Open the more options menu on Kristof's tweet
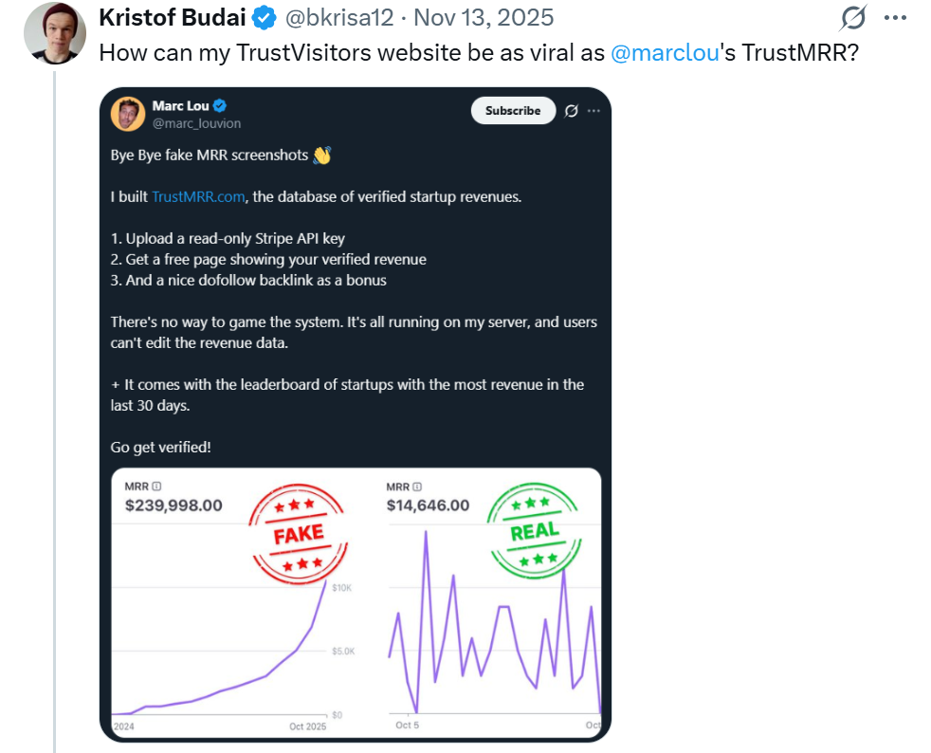This screenshot has height=753, width=931. [895, 16]
